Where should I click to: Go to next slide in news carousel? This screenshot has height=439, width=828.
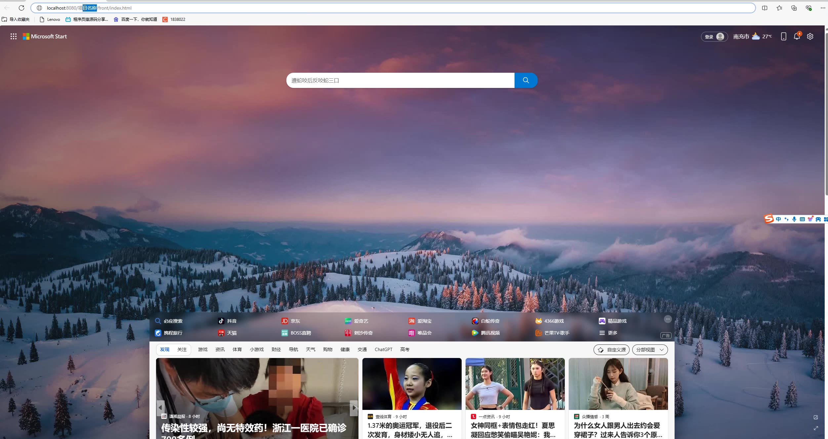tap(354, 408)
